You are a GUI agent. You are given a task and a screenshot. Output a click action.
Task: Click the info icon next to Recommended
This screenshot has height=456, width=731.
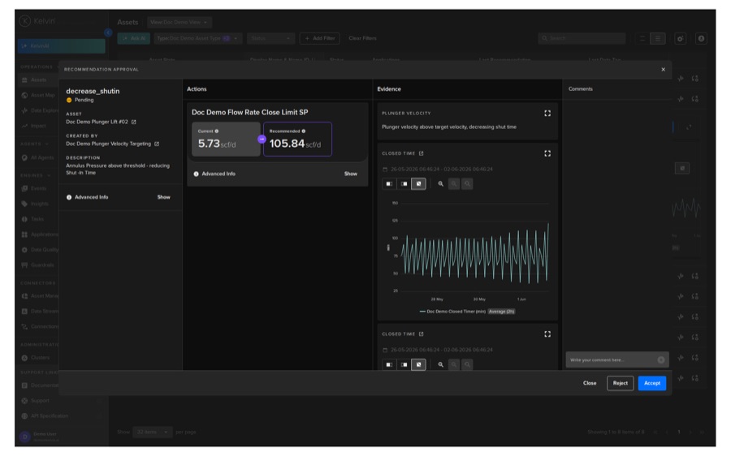click(x=304, y=131)
